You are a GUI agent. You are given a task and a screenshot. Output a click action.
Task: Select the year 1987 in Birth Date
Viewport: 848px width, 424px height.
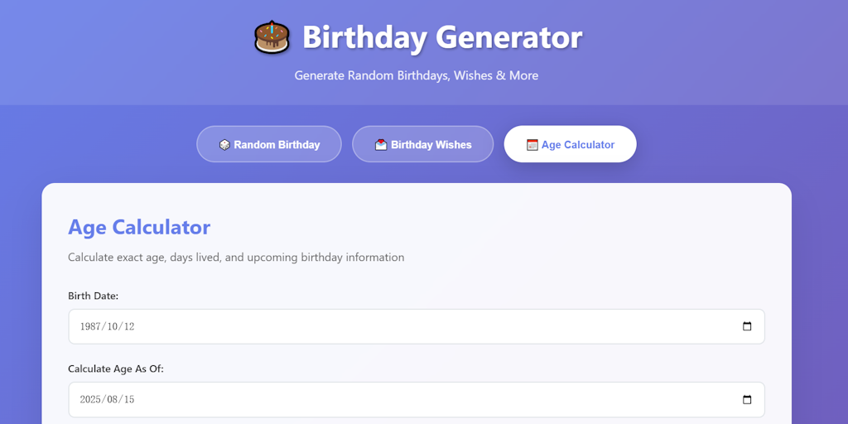pos(91,326)
